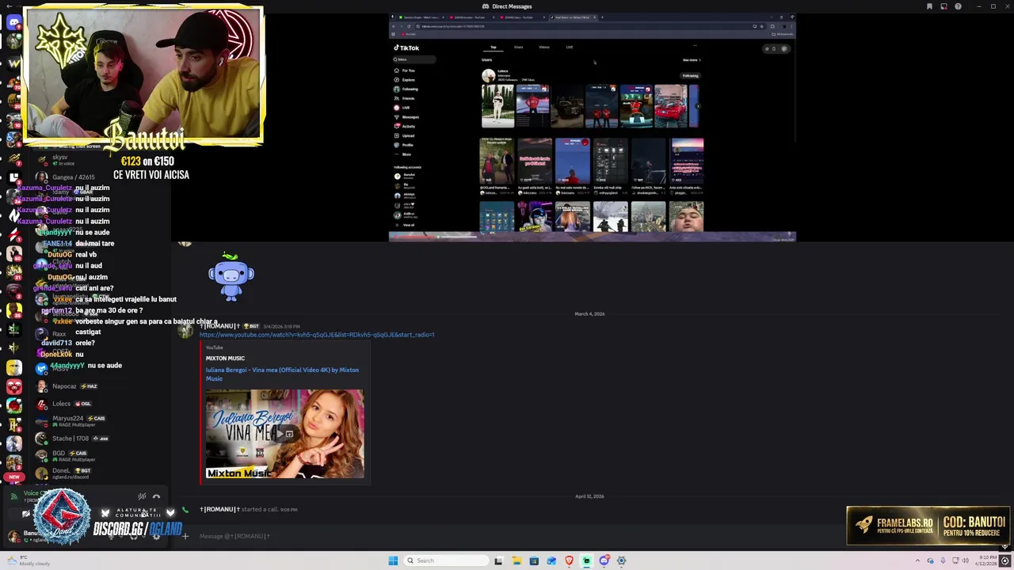Disconnect from the voice call
This screenshot has width=1014, height=570.
click(156, 496)
